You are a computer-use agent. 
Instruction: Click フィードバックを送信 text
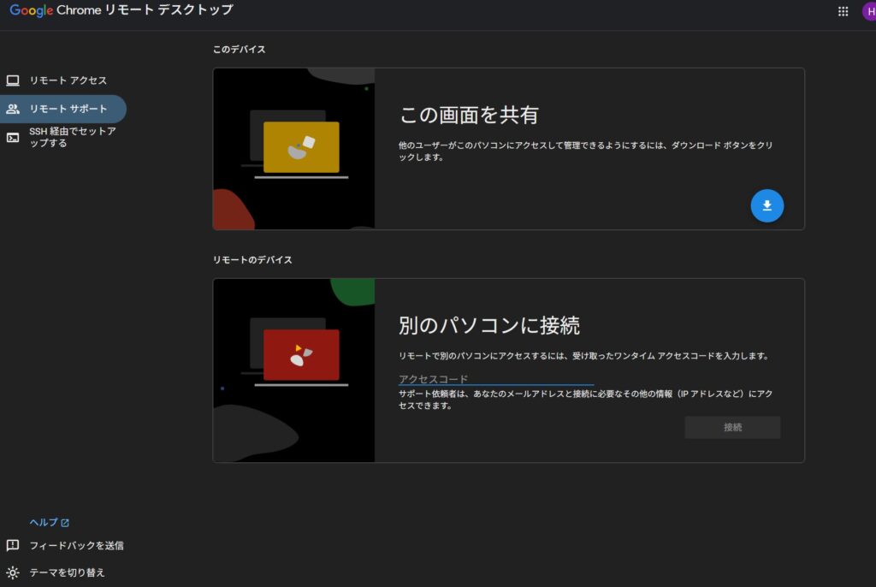pos(77,545)
